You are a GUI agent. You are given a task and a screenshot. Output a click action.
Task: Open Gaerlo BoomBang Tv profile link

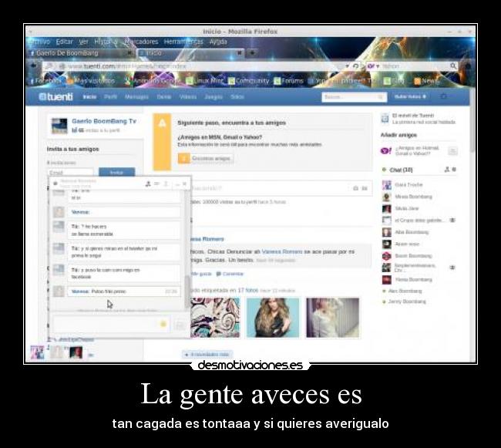104,121
